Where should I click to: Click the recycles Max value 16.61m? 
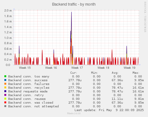coord(138,88)
